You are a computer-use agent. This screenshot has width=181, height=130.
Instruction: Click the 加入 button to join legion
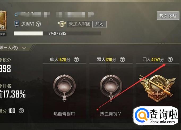coord(99,24)
